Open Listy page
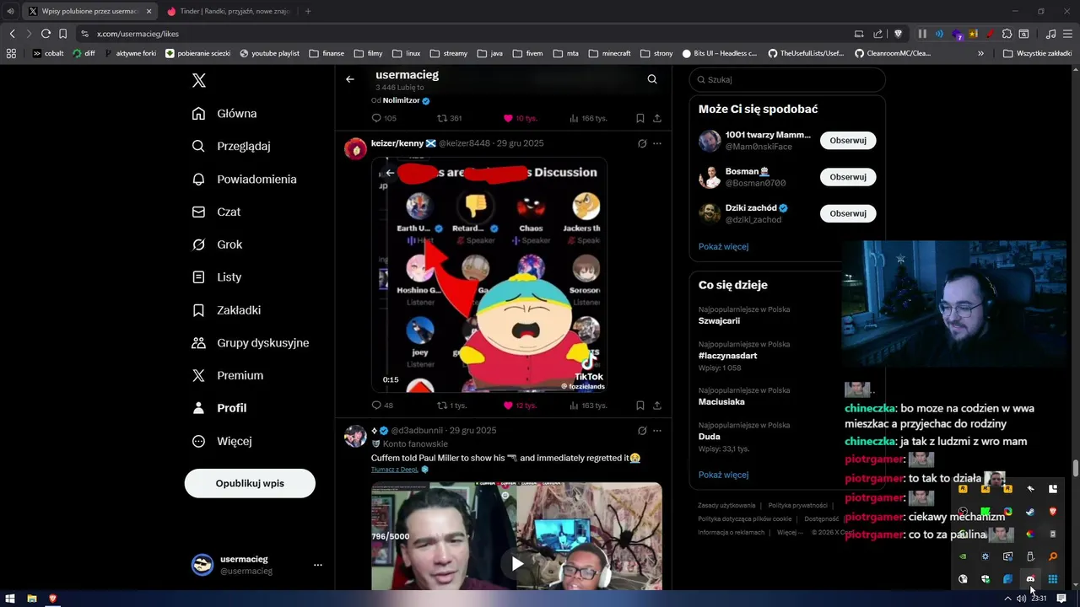Image resolution: width=1080 pixels, height=607 pixels. click(x=217, y=277)
